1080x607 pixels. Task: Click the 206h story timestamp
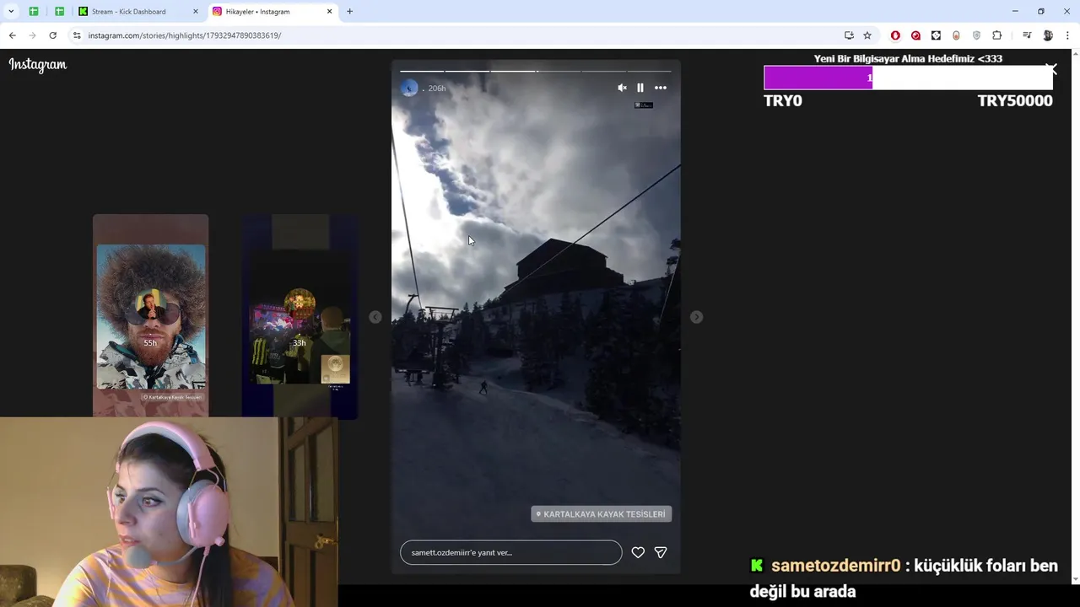437,89
